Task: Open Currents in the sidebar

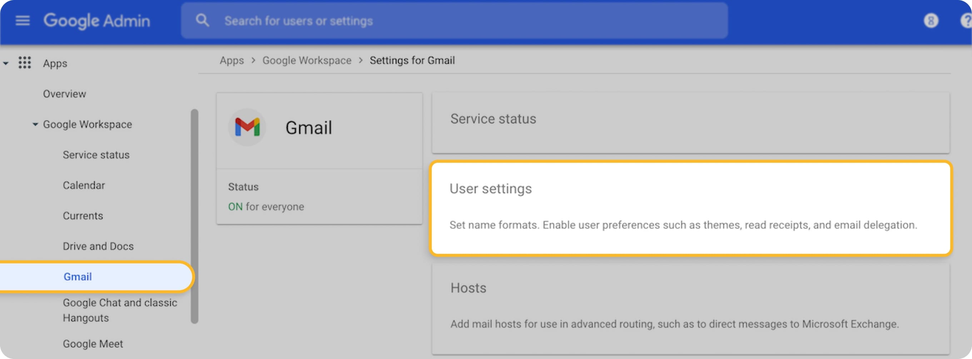Action: click(x=83, y=216)
